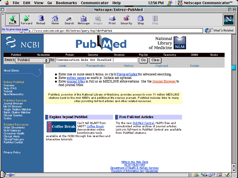The image size is (238, 178).
Task: Click the online/offline connection plug icon
Action: click(10, 175)
